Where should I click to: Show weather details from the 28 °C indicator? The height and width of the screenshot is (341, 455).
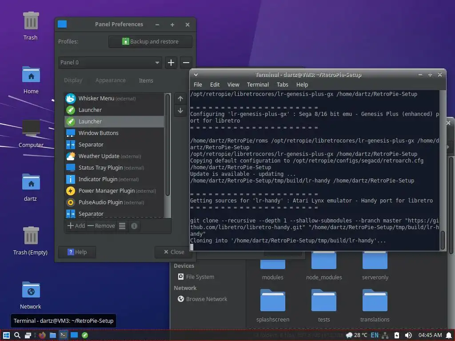coord(357,335)
